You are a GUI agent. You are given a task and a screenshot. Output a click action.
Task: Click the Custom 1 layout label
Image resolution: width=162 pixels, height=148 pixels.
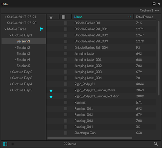[x=146, y=11]
